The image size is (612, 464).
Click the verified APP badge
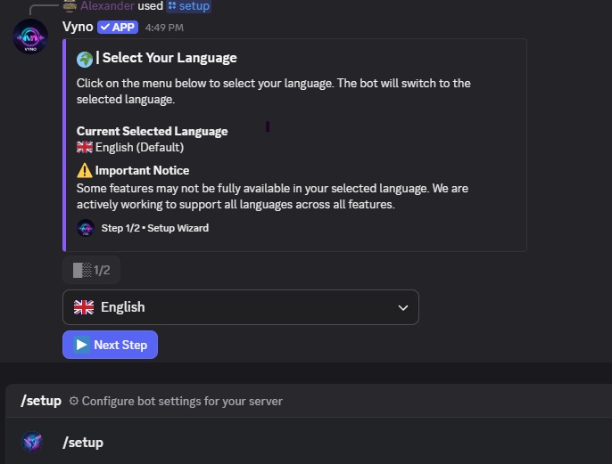[x=118, y=27]
